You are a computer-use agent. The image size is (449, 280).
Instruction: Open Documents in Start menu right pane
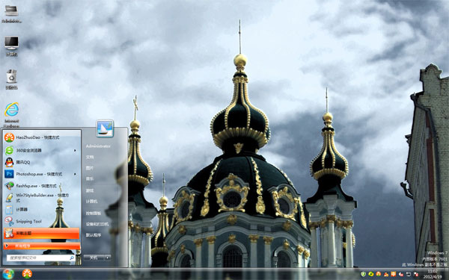pos(90,157)
